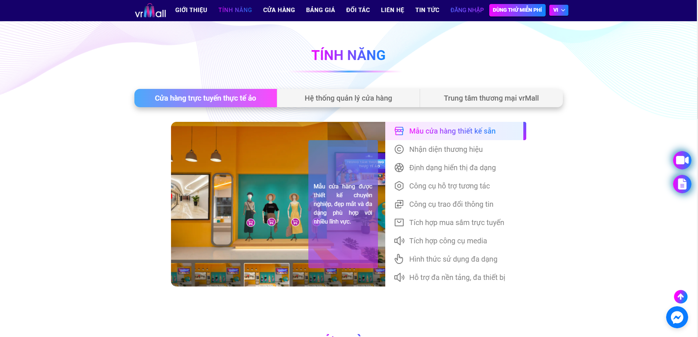Click the DÙNG THỬ MIỄN PHÍ button
The image size is (698, 337).
pyautogui.click(x=517, y=10)
